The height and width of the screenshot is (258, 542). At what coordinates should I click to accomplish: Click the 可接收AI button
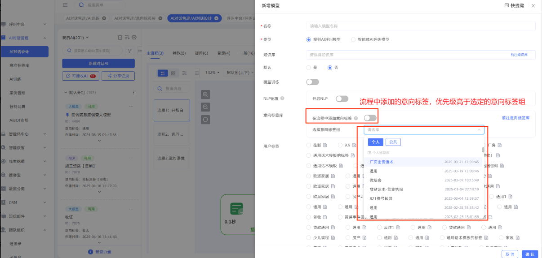tap(80, 76)
